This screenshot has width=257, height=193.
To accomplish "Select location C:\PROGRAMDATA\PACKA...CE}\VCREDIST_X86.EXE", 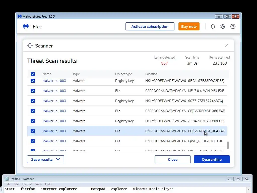I will (x=185, y=111).
